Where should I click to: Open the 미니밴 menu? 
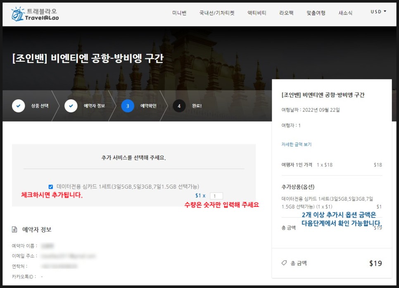pos(179,13)
